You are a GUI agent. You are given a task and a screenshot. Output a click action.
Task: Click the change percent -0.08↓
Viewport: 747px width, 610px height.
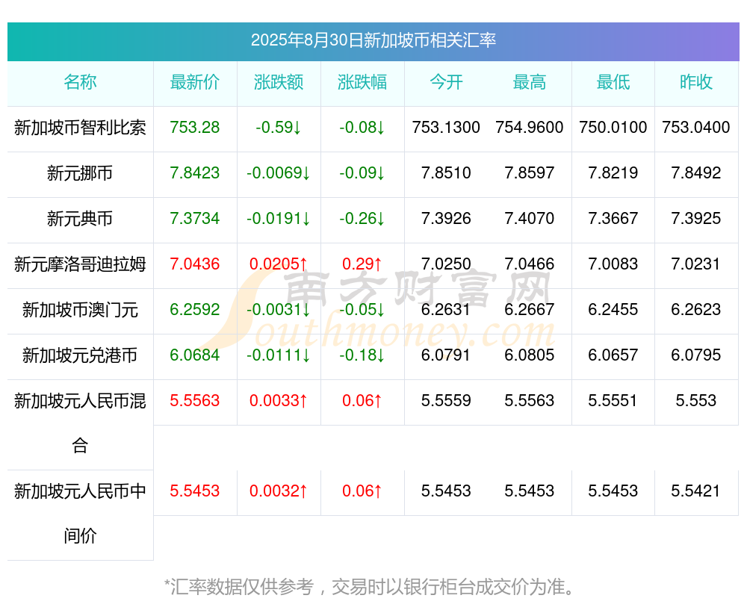362,127
